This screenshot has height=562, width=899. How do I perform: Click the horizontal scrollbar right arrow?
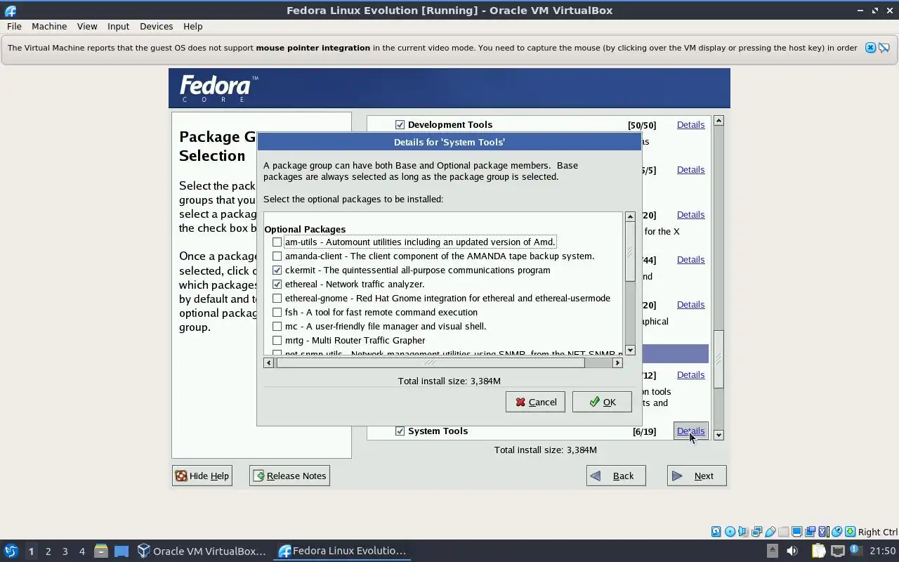pyautogui.click(x=617, y=362)
